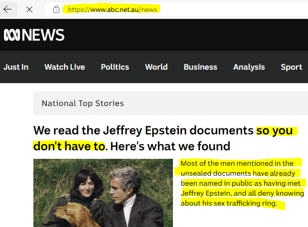Image resolution: width=308 pixels, height=227 pixels.
Task: Open the Analysis section
Action: pyautogui.click(x=249, y=67)
